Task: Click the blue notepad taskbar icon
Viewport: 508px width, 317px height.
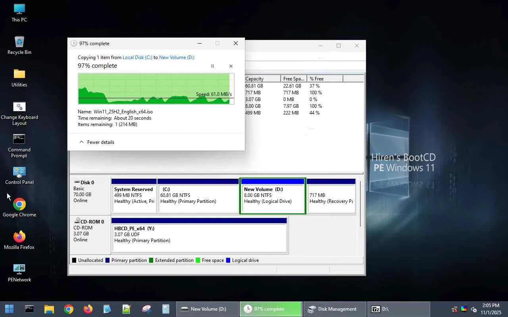Action: pyautogui.click(x=107, y=309)
